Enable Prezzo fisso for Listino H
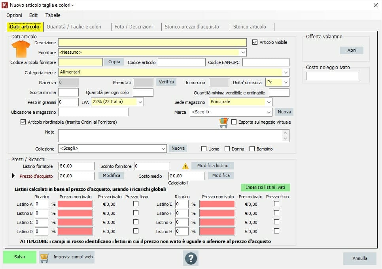Image resolution: width=382 pixels, height=269 pixels. (x=276, y=231)
